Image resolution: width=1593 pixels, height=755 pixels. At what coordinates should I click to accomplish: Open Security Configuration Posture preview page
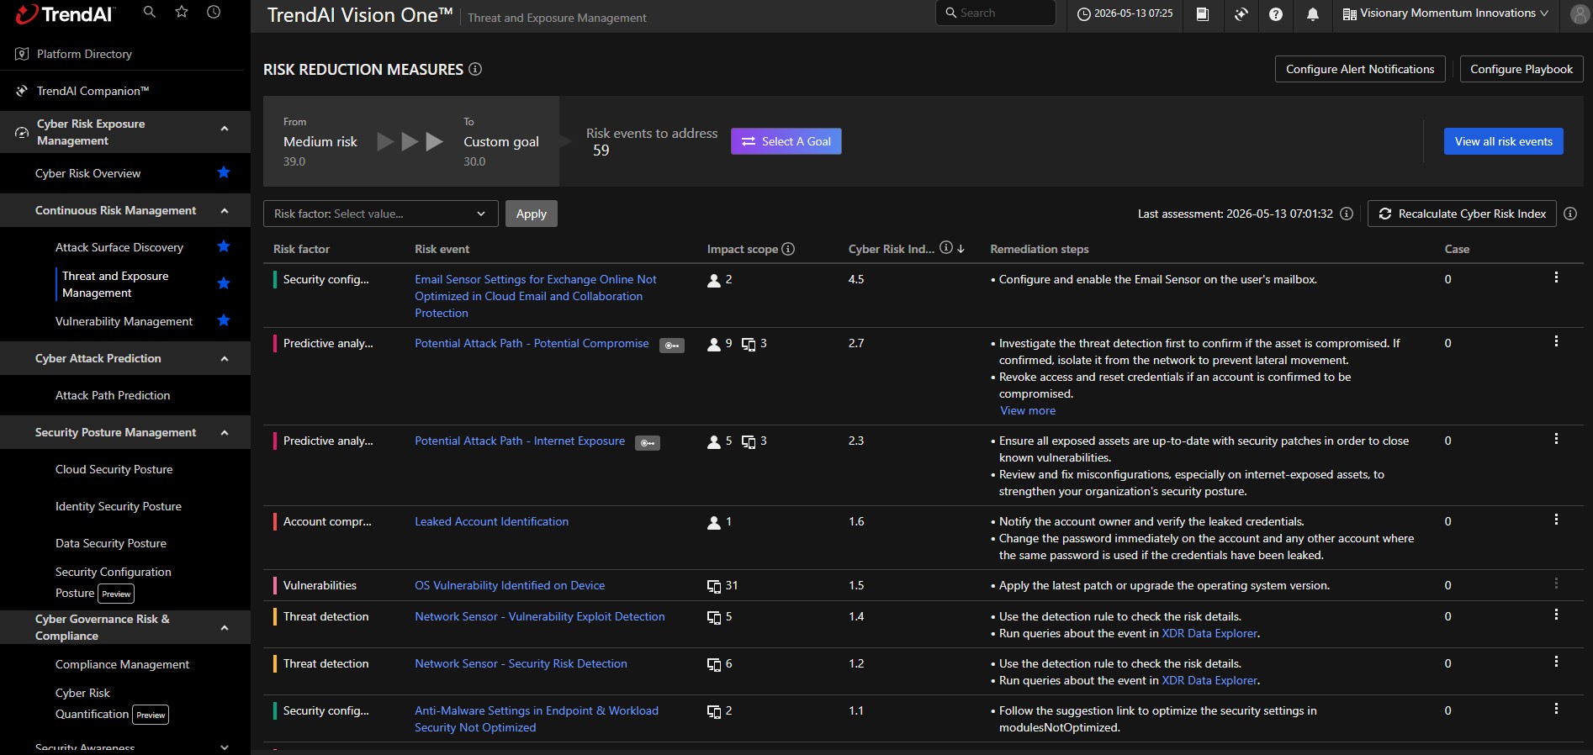click(x=114, y=582)
